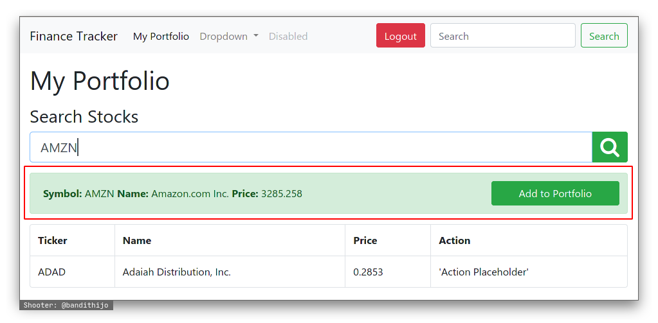Click the Ticker column header
658x323 pixels.
click(53, 240)
